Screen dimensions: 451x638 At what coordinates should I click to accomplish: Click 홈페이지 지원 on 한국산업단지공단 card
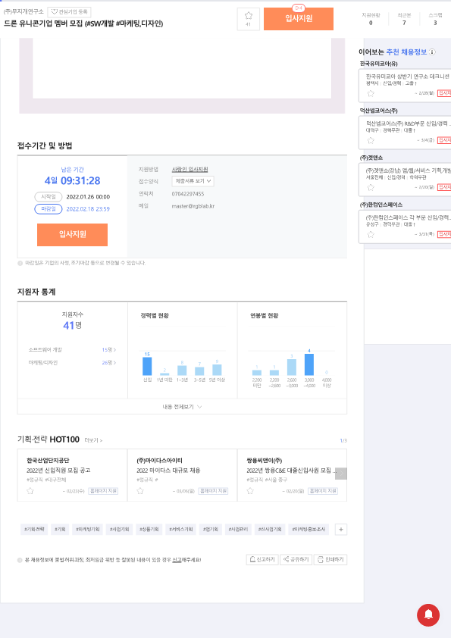tap(103, 491)
